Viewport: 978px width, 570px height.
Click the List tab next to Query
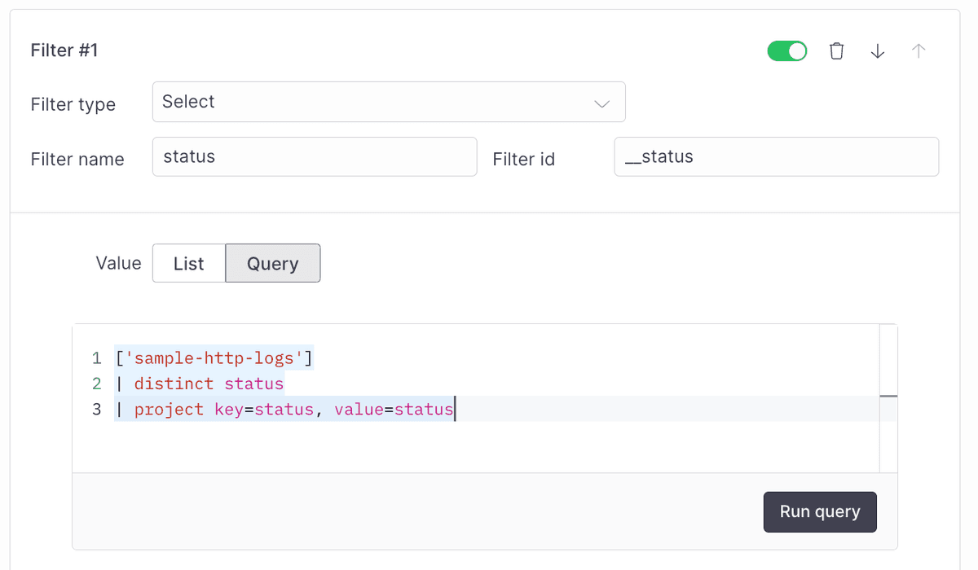[188, 263]
